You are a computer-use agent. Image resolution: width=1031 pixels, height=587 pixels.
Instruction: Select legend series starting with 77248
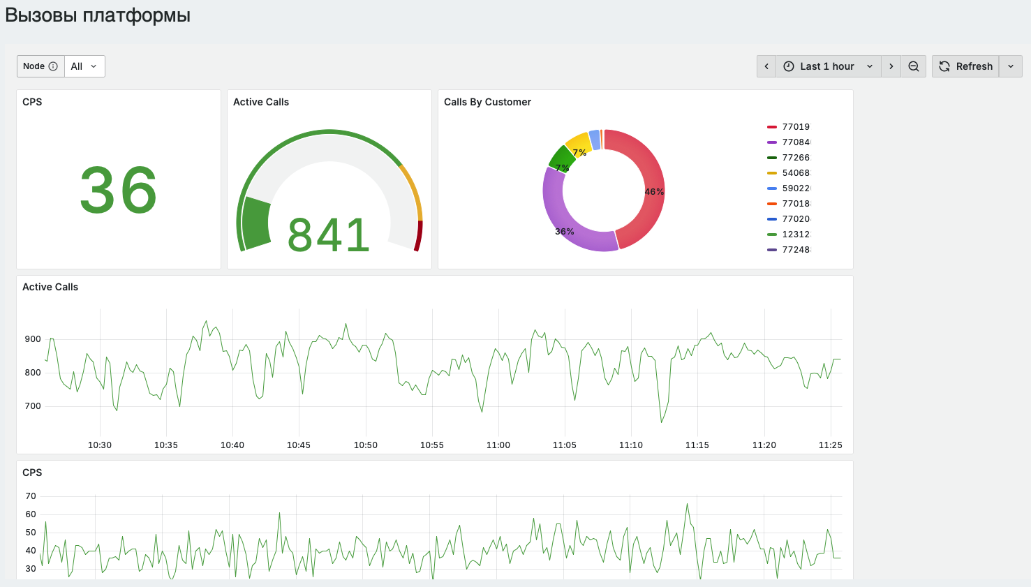796,250
